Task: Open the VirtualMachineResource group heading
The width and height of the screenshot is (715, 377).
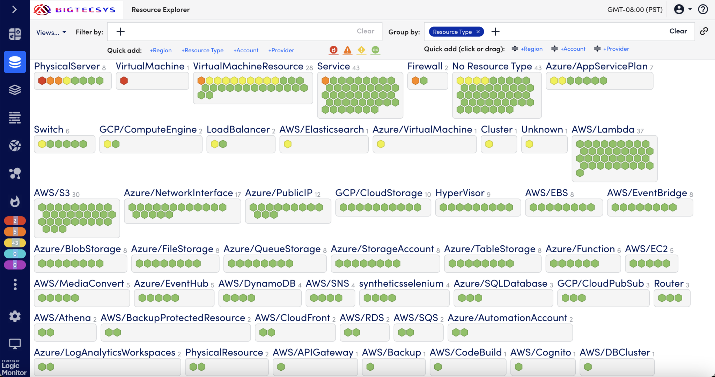Action: point(248,66)
